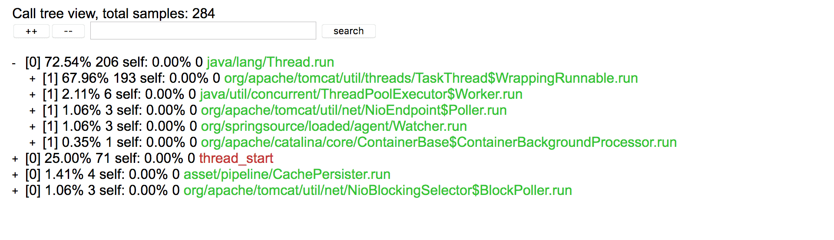Expand the thread_start node

(x=15, y=159)
